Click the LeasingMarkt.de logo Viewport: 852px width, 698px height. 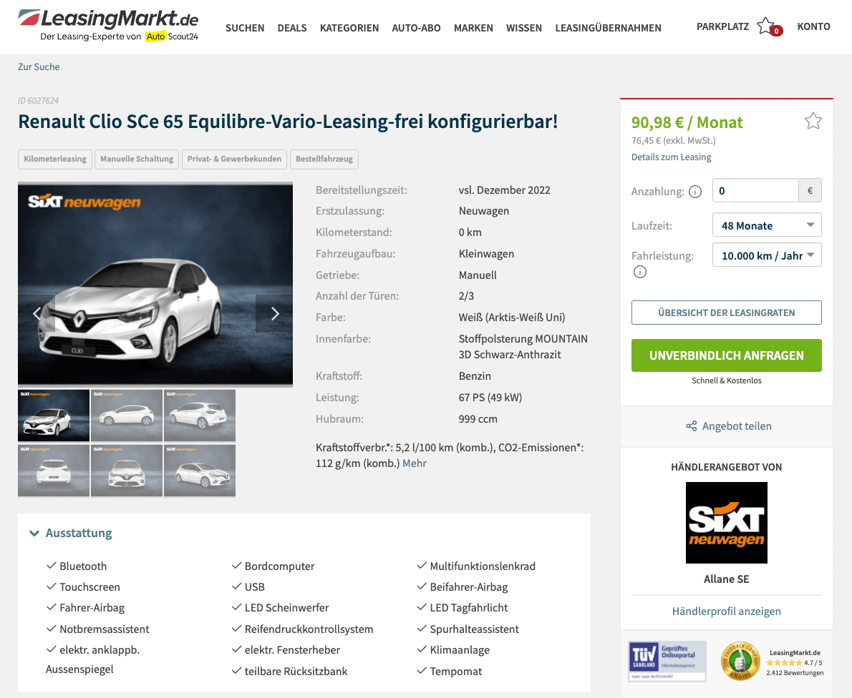[x=108, y=26]
